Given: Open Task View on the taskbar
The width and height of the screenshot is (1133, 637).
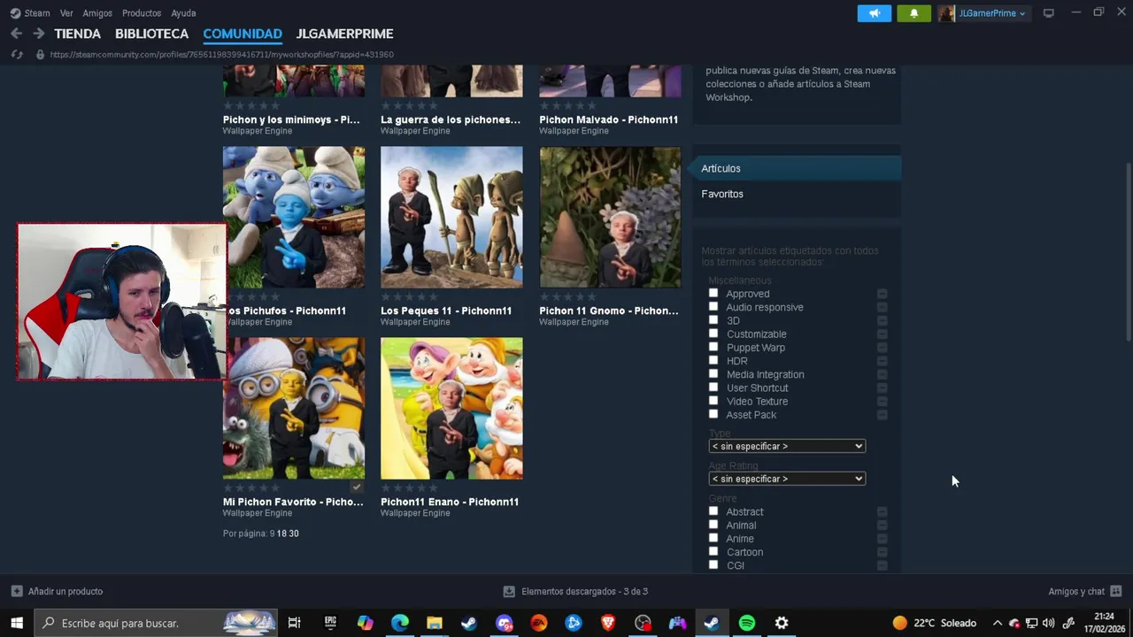Looking at the screenshot, I should coord(295,623).
